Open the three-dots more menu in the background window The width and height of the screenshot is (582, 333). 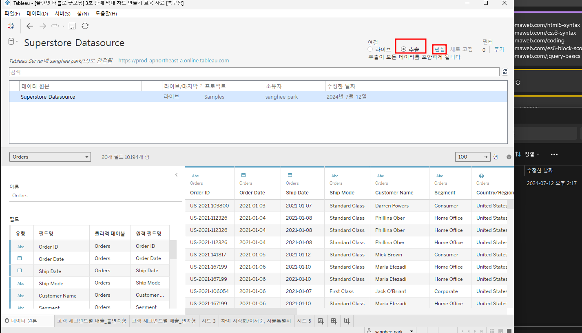[x=554, y=154]
